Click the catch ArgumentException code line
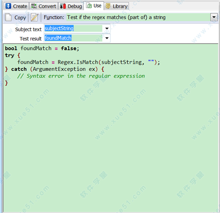 55,69
